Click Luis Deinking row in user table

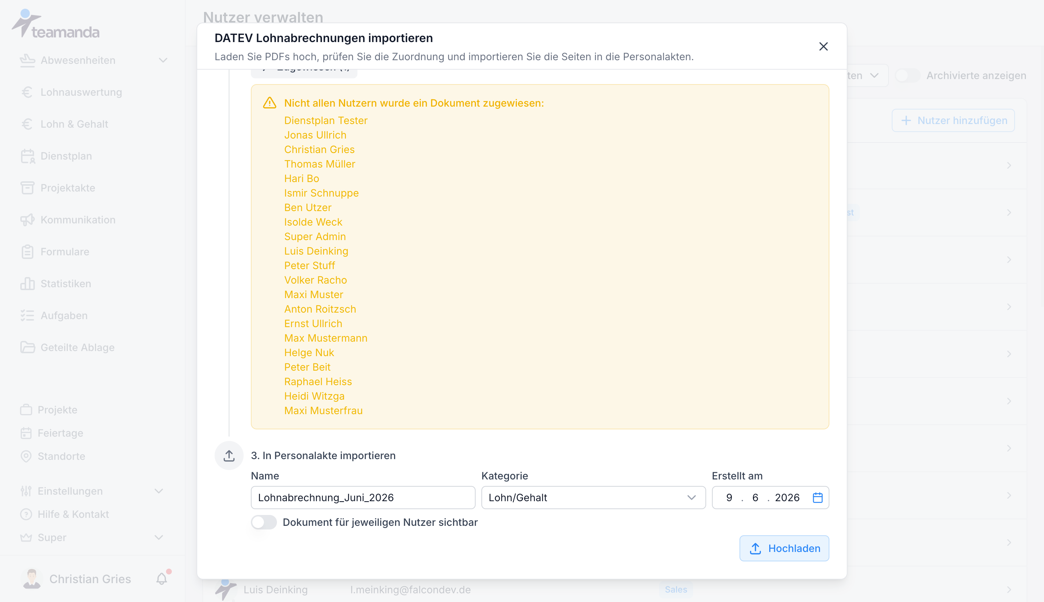click(x=614, y=590)
